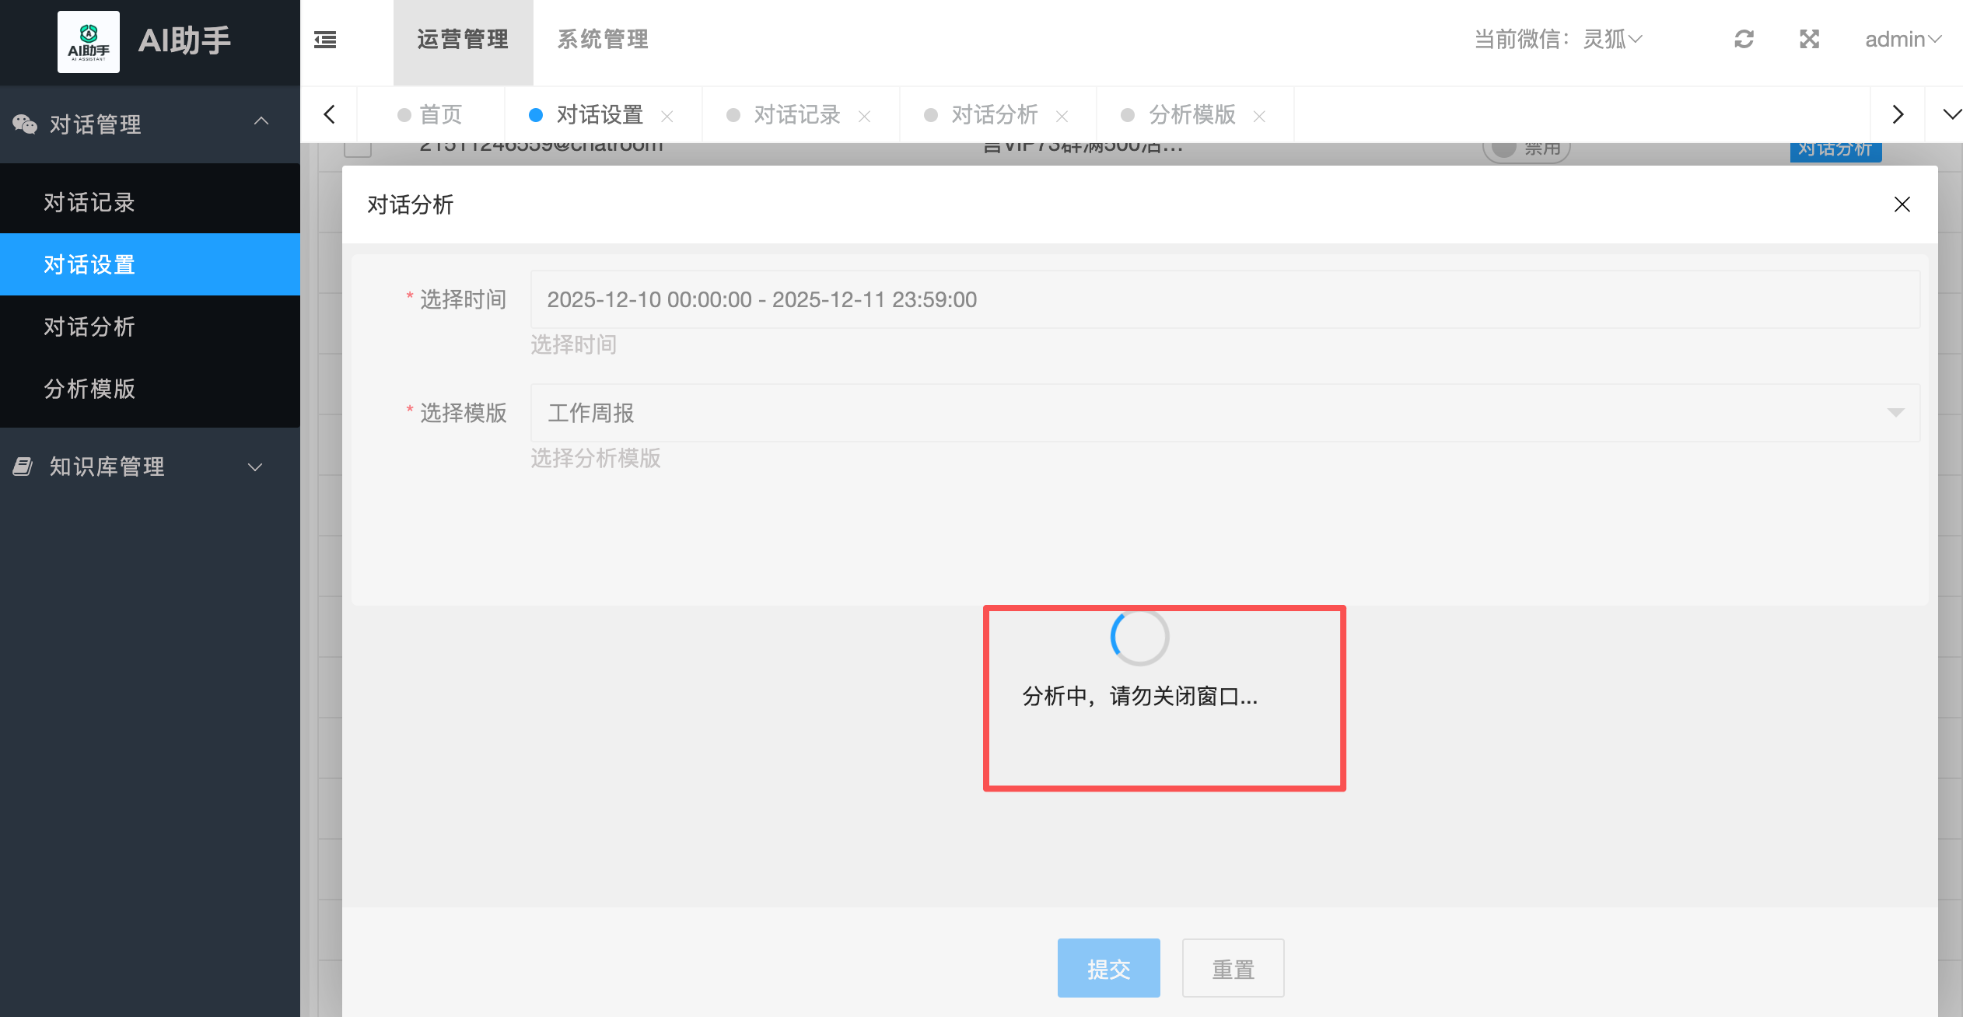Close the 分析模版 tab
Viewport: 1963px width, 1017px height.
tap(1259, 117)
